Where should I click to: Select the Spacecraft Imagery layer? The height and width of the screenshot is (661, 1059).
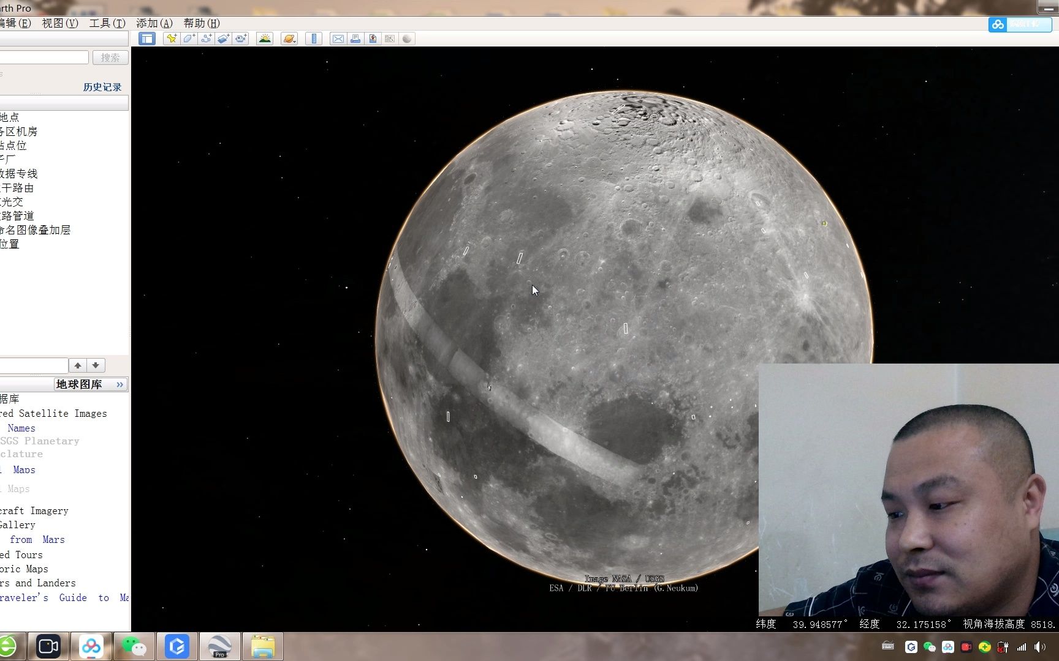34,511
